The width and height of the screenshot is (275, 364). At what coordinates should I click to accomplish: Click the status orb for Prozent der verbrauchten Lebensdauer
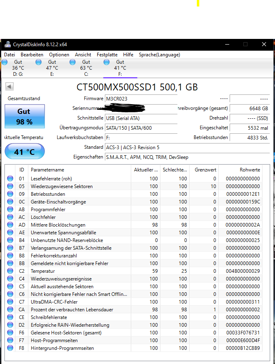pyautogui.click(x=10, y=309)
